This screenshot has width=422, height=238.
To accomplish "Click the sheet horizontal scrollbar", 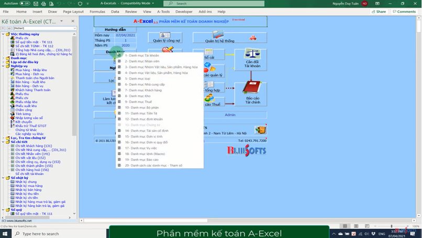I will tap(146, 221).
